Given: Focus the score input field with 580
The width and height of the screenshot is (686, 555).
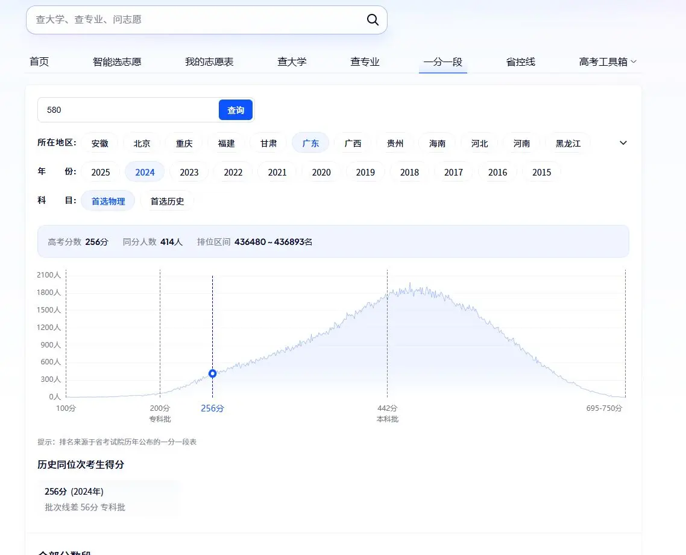Looking at the screenshot, I should (x=128, y=110).
